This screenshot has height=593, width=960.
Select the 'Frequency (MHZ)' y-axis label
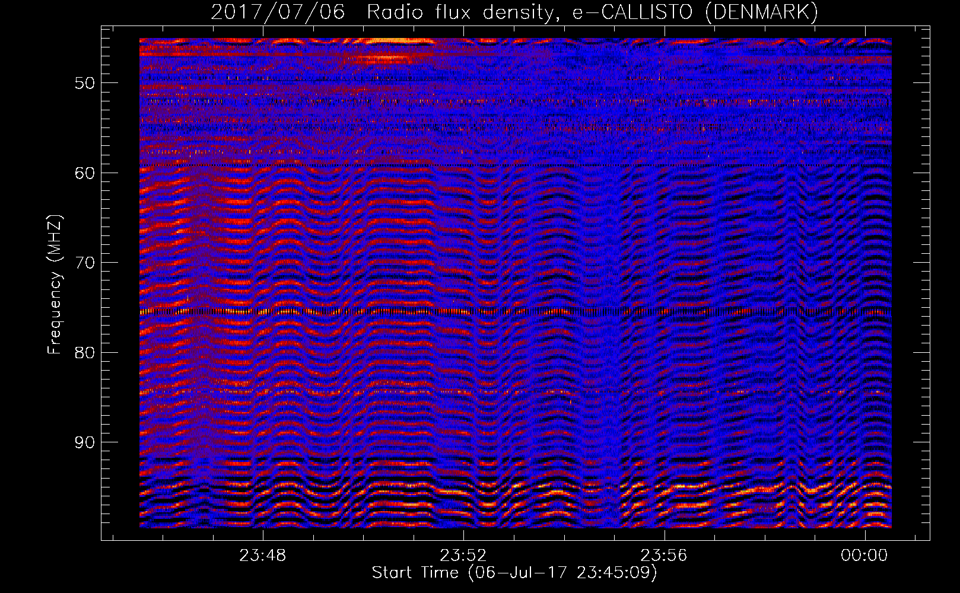tap(55, 285)
